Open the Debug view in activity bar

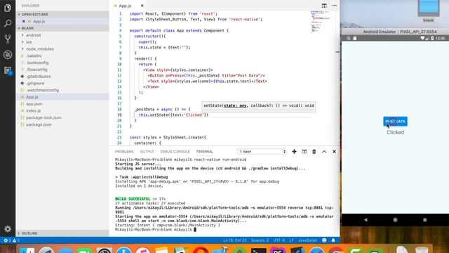pyautogui.click(x=8, y=55)
